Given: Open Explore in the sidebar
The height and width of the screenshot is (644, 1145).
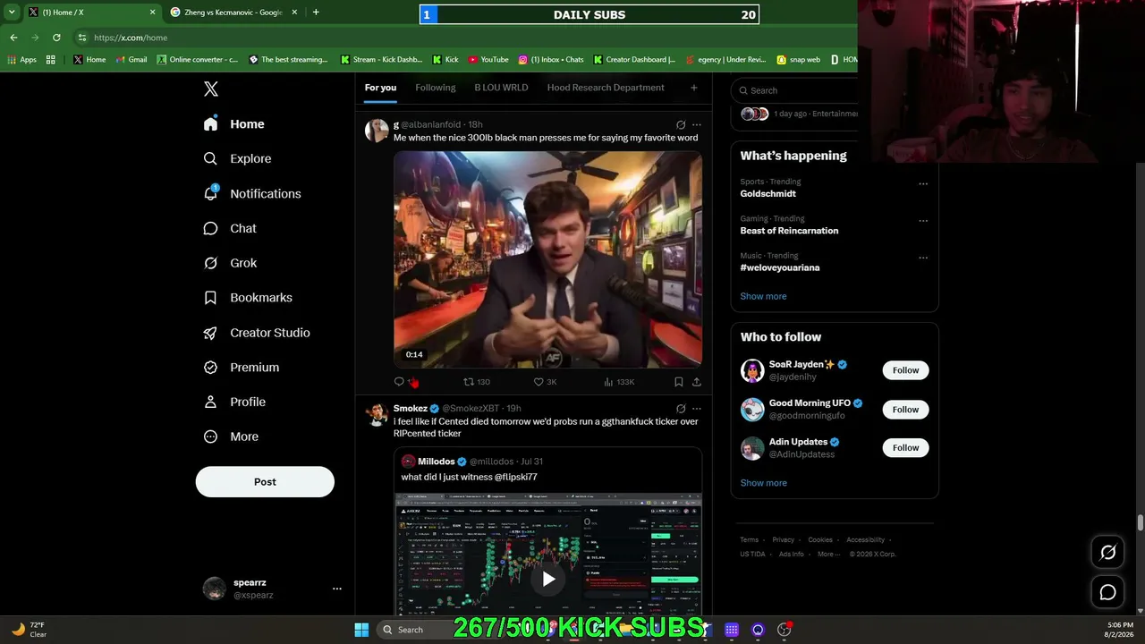Looking at the screenshot, I should (x=237, y=158).
